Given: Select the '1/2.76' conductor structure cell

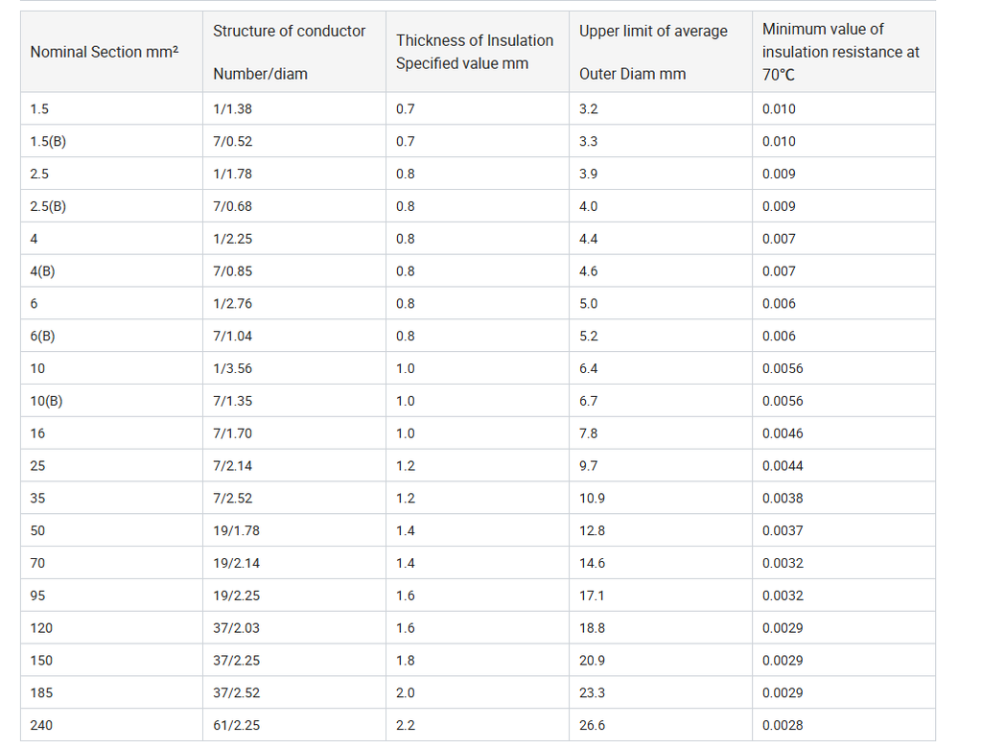Looking at the screenshot, I should [x=233, y=304].
